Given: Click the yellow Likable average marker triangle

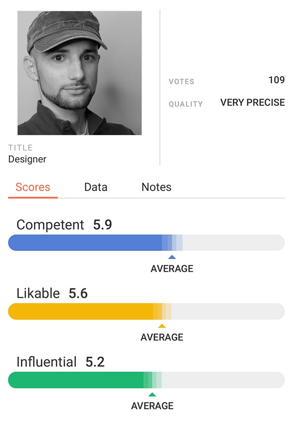Looking at the screenshot, I should point(162,326).
